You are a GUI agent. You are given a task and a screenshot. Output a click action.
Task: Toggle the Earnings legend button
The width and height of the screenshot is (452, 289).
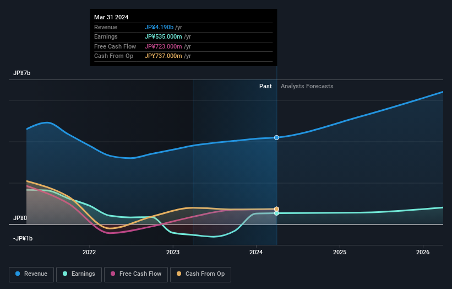pyautogui.click(x=79, y=274)
